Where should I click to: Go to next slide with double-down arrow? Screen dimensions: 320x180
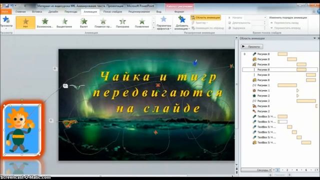click(x=236, y=172)
